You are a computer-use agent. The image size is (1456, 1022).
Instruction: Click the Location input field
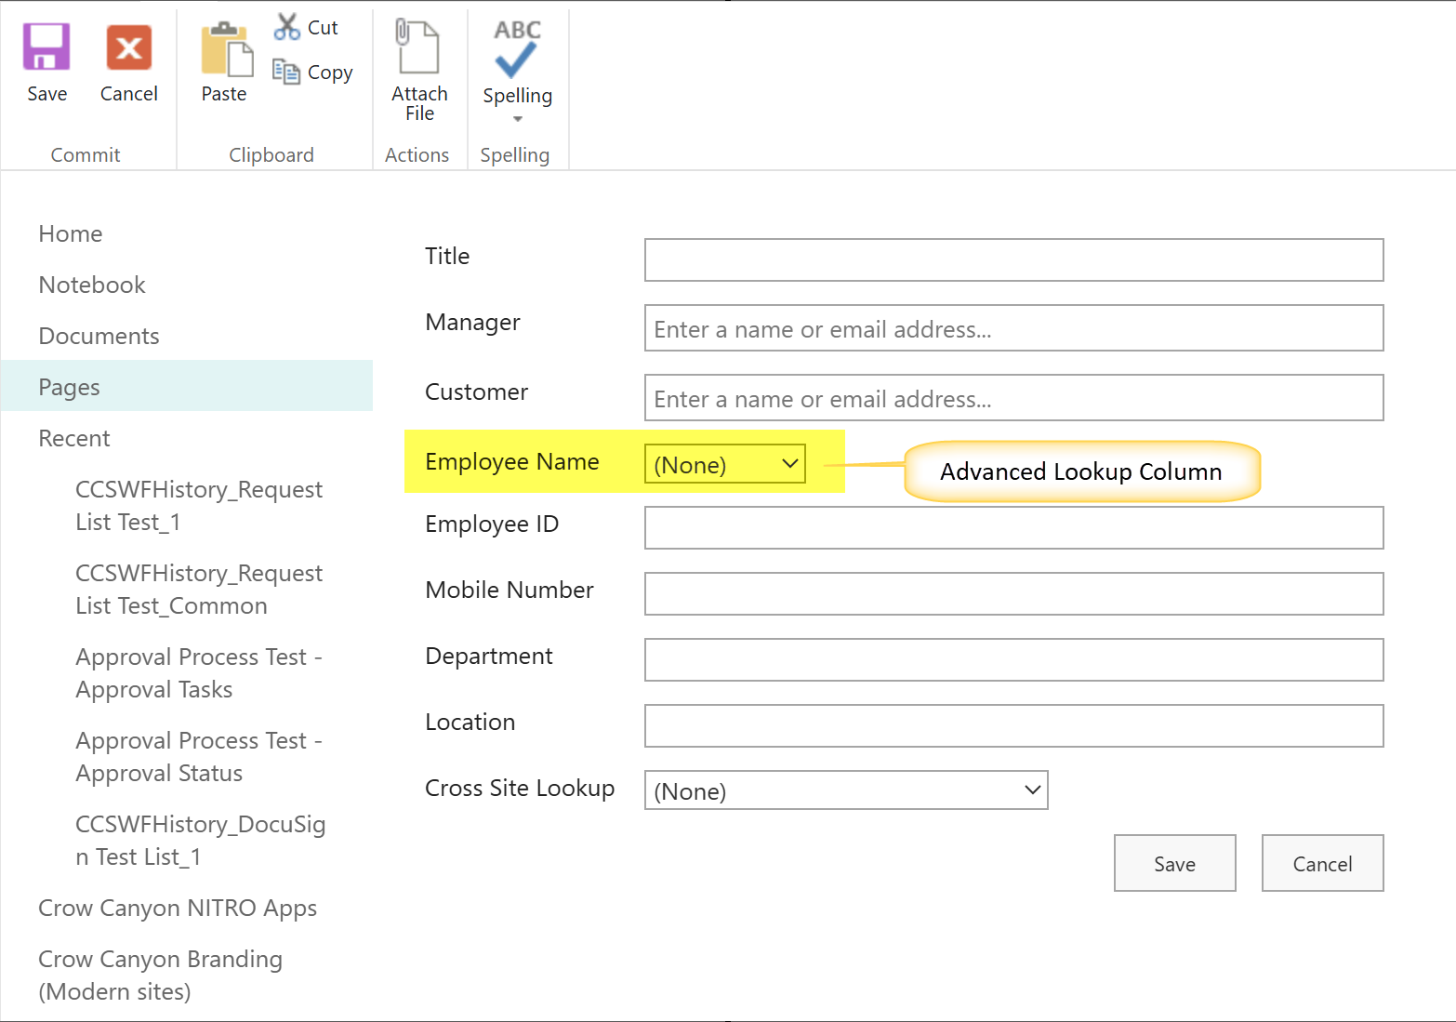[1013, 726]
